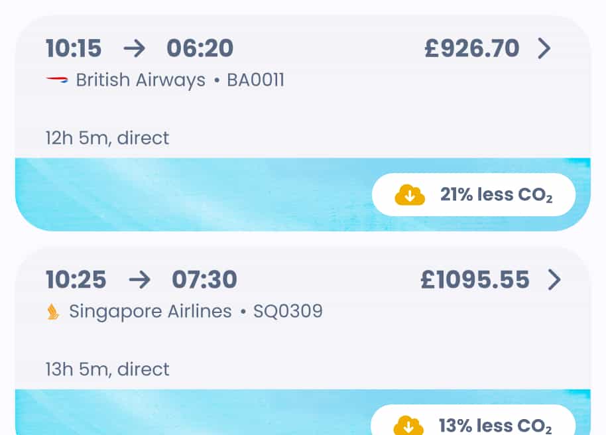Click the chevron next to £1095.55

555,279
